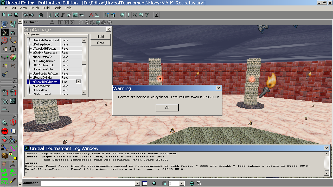Click the red triangle icon in toolbar
This screenshot has height=187, width=333.
click(x=91, y=15)
